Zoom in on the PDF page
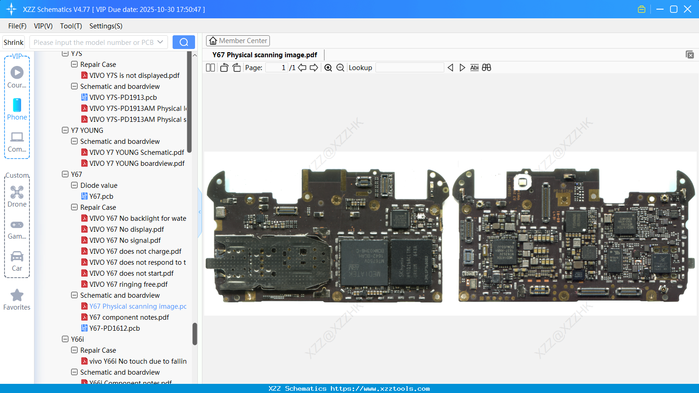 328,67
